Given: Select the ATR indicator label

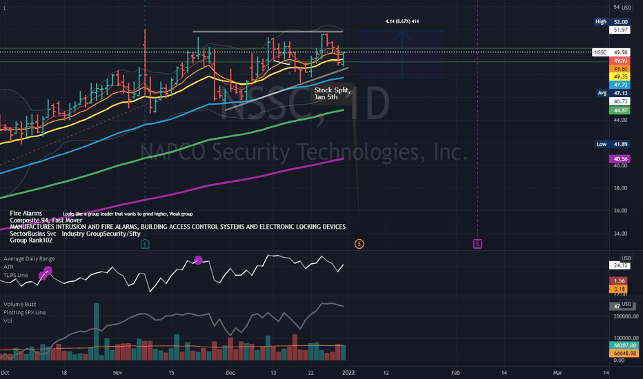Looking at the screenshot, I should [x=8, y=267].
